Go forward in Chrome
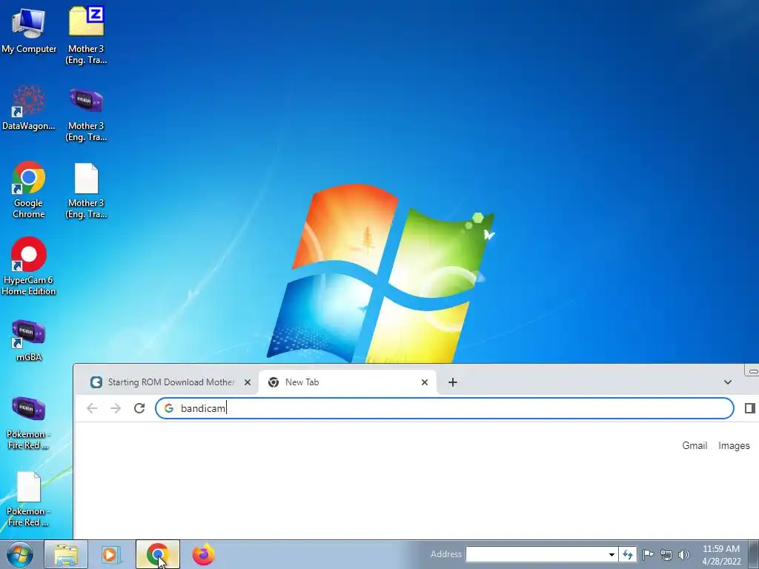 [116, 408]
